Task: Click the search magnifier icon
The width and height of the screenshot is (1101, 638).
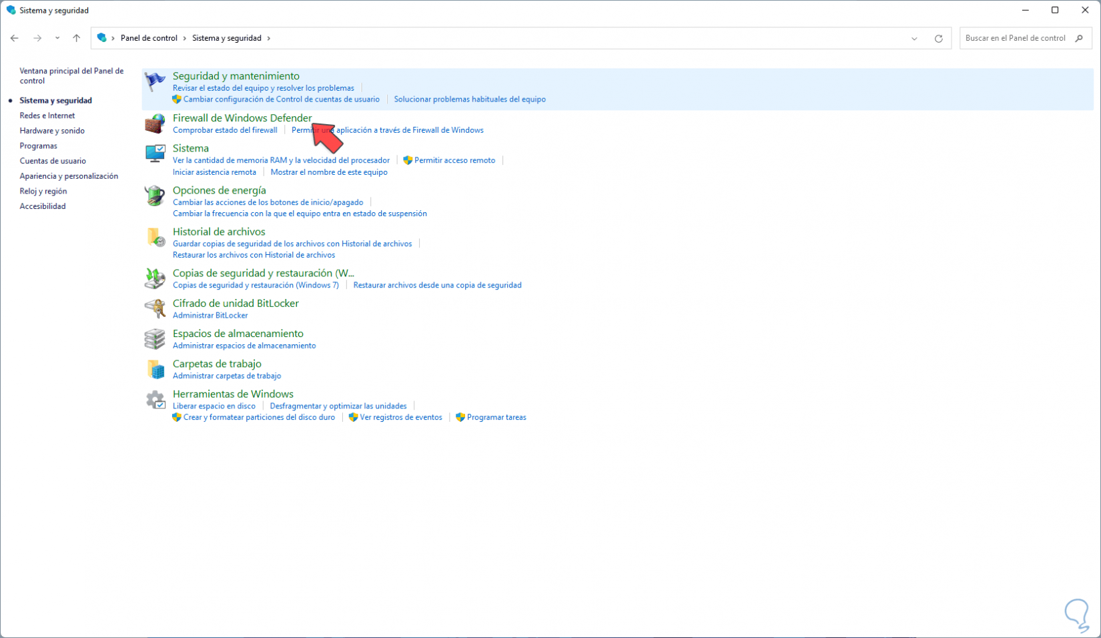Action: [1079, 38]
